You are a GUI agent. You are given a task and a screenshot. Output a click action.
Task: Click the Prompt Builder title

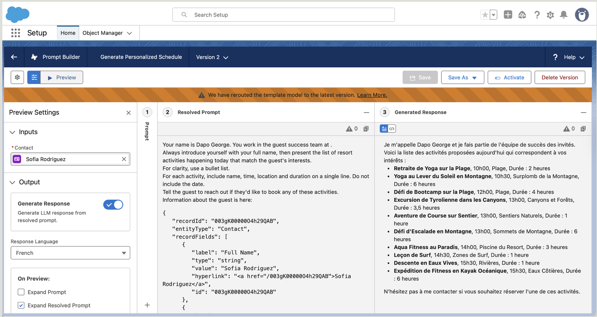point(61,57)
